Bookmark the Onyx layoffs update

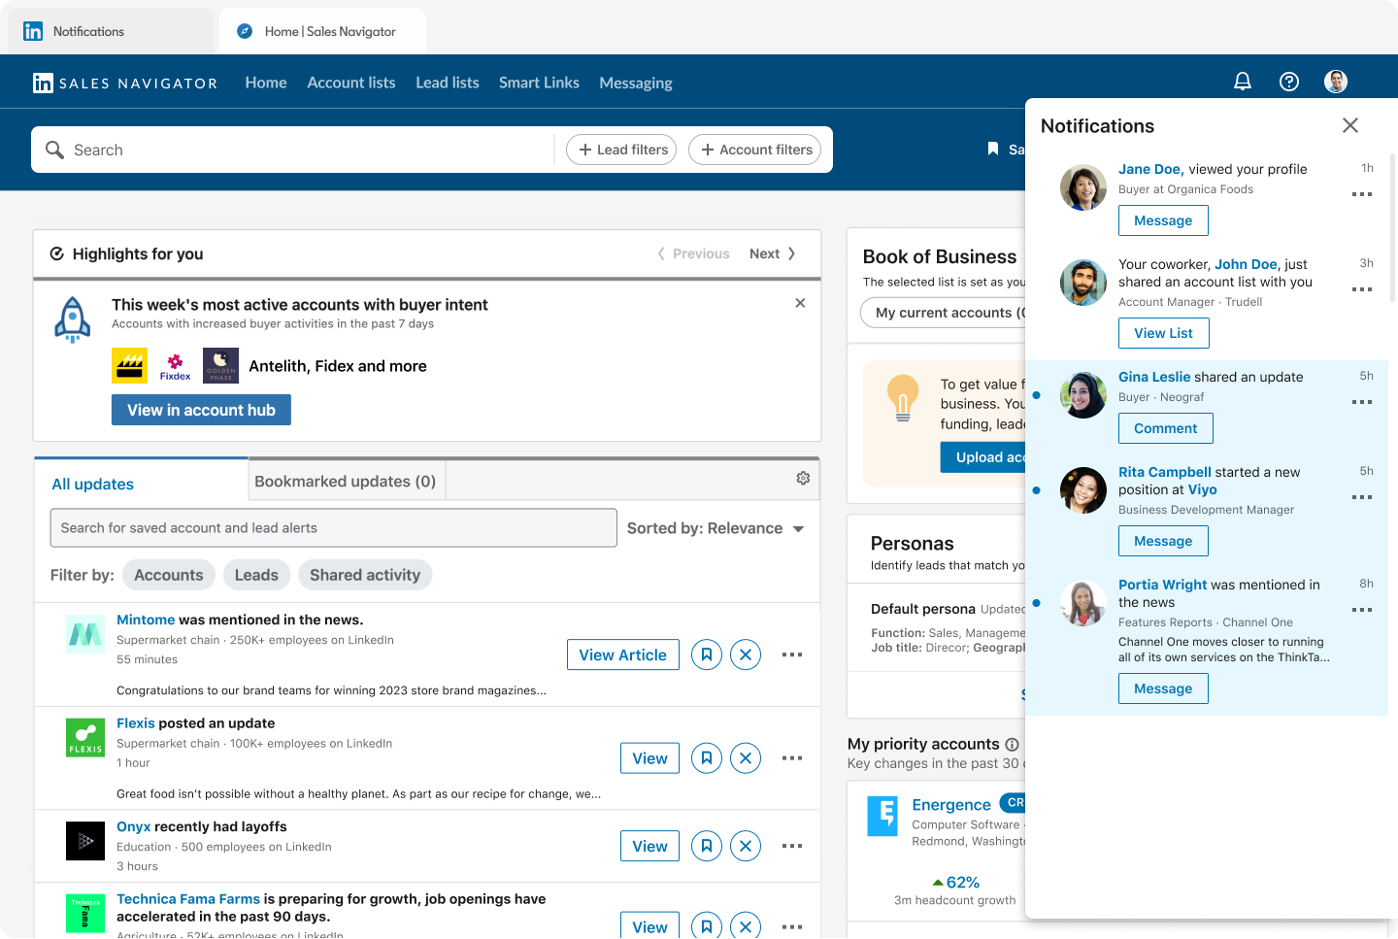pos(707,846)
